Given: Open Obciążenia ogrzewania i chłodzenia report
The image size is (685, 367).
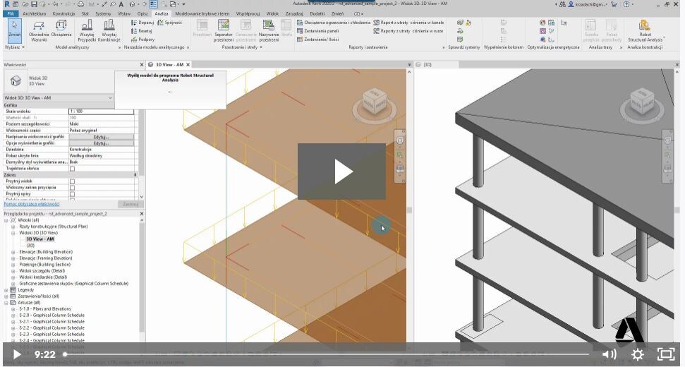Looking at the screenshot, I should (333, 23).
